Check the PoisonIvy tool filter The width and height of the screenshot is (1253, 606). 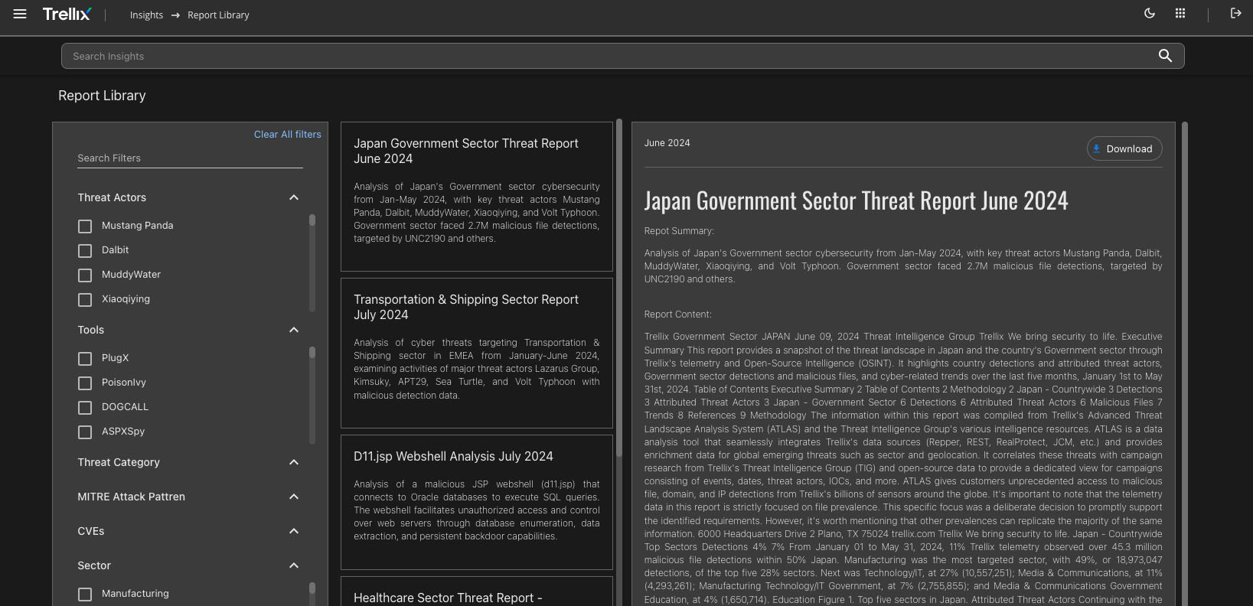point(85,383)
